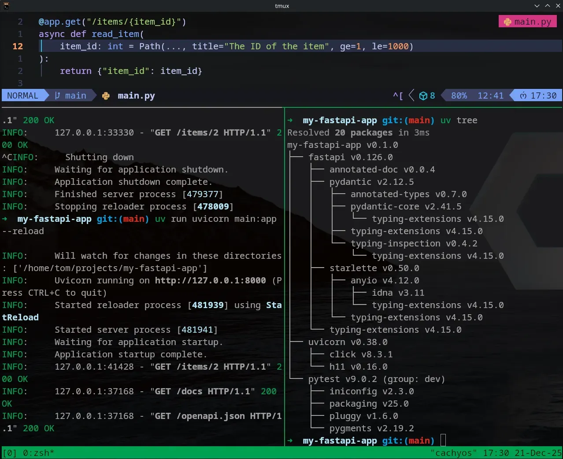This screenshot has height=459, width=563.
Task: Select the 0:zsh tmux window tab
Action: tap(38, 453)
